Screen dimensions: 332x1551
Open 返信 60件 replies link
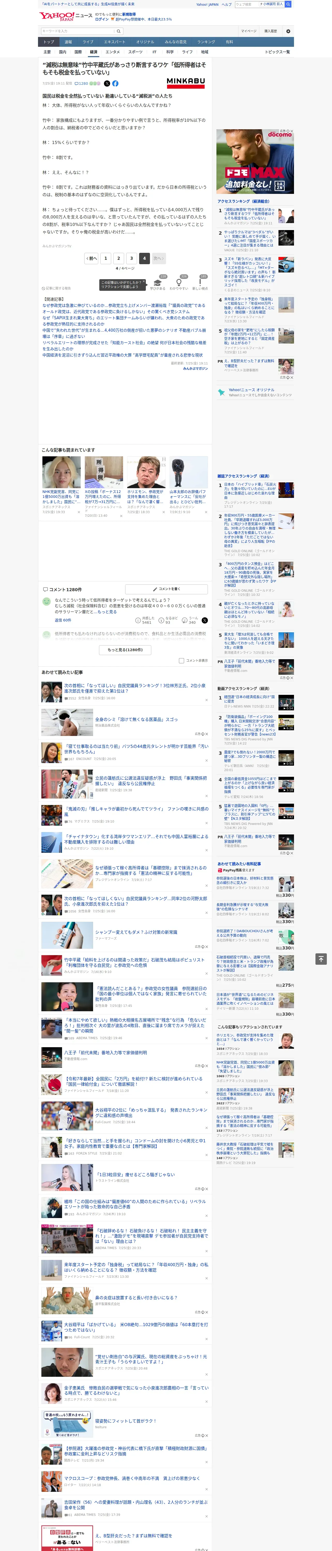coord(63,620)
